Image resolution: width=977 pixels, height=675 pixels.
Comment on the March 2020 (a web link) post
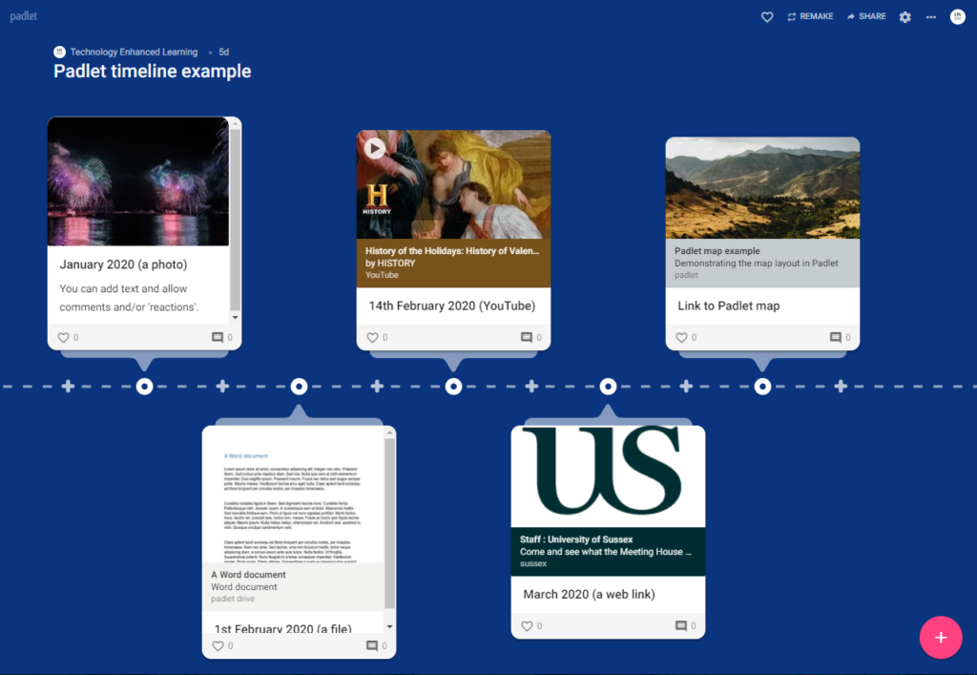click(x=681, y=625)
